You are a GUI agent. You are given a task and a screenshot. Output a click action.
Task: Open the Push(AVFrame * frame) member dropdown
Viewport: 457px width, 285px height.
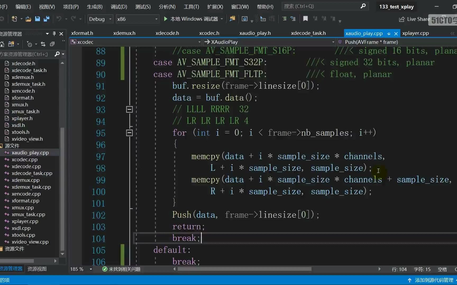tap(397, 42)
